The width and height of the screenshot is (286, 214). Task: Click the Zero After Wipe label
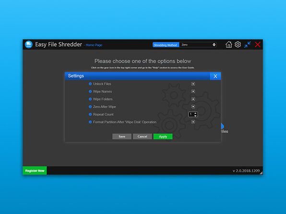[x=105, y=107]
